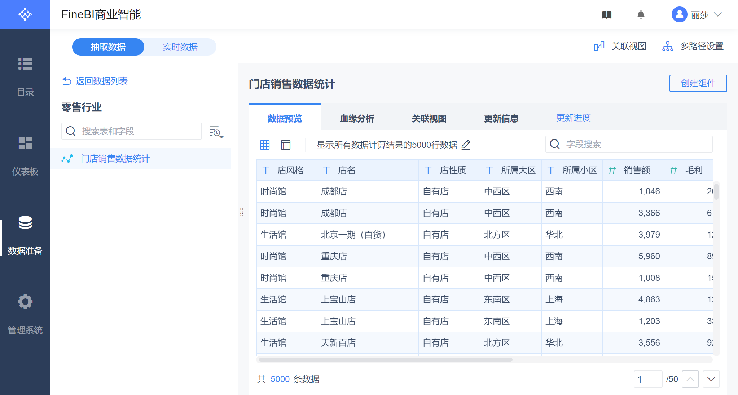The image size is (738, 395).
Task: Open the help documentation book icon
Action: pyautogui.click(x=607, y=15)
